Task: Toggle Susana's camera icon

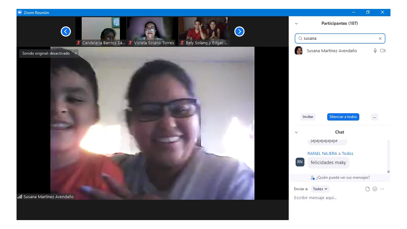Action: pos(383,51)
